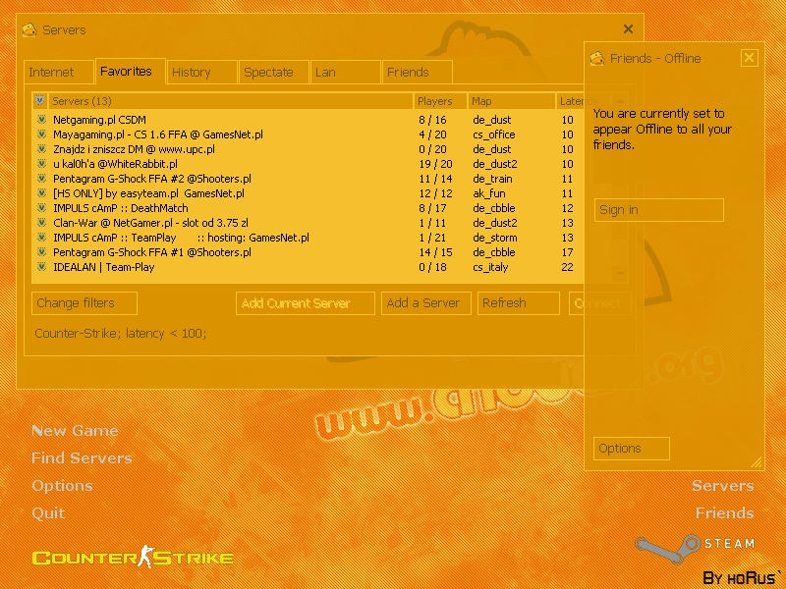This screenshot has height=589, width=786.
Task: Select Clan-War @ NetGamer.pl - slot od 3.75 zl
Action: (150, 223)
